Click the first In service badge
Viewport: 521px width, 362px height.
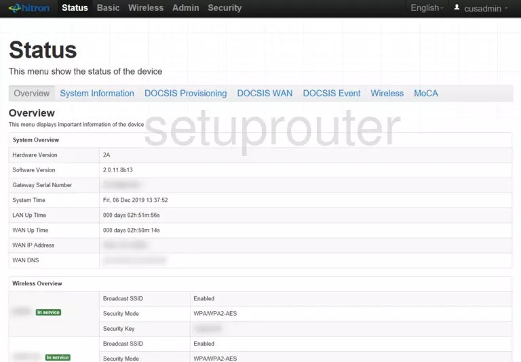(49, 313)
